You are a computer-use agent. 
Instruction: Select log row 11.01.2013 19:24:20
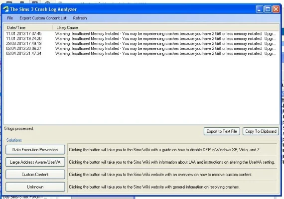click(141, 38)
